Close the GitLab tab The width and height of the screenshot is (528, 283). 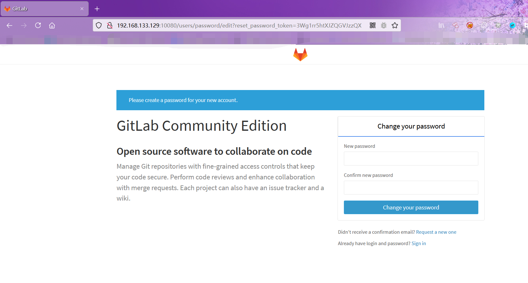(82, 9)
